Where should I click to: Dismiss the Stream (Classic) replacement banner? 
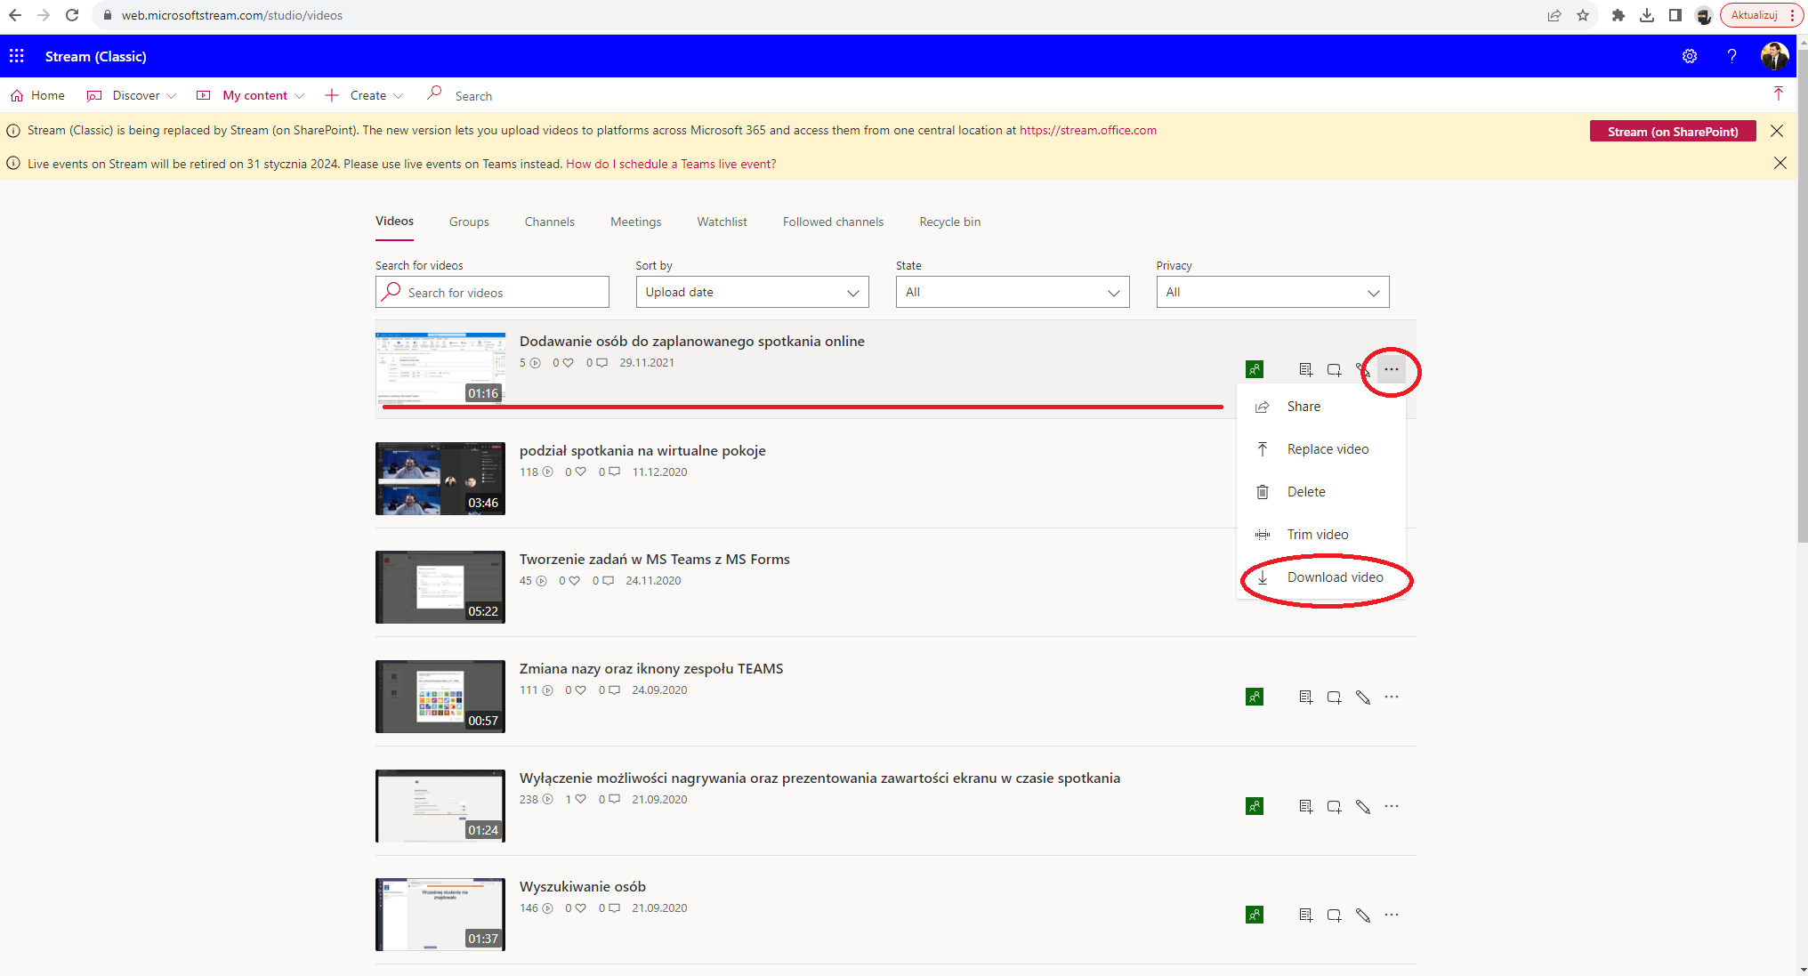pos(1777,131)
